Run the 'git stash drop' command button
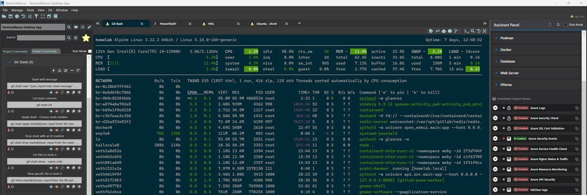The width and height of the screenshot is (587, 195). pos(45,142)
